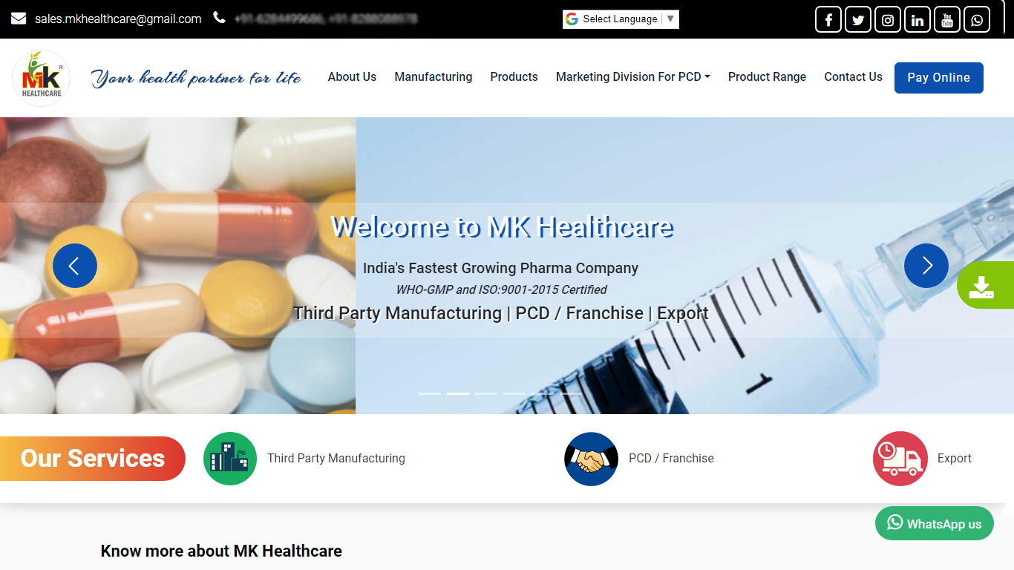Click the Our Services label
The height and width of the screenshot is (570, 1014).
pos(93,459)
